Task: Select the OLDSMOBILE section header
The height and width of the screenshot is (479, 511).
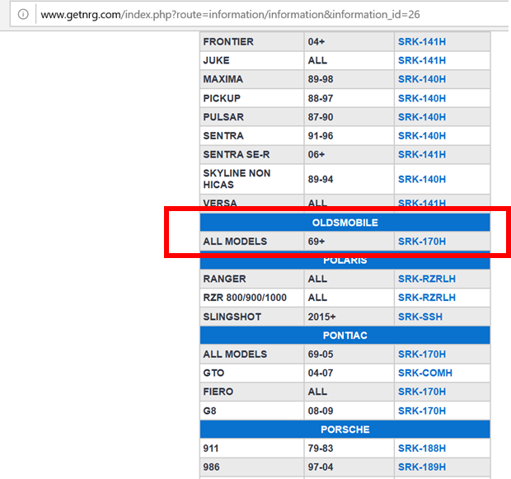Action: 345,223
